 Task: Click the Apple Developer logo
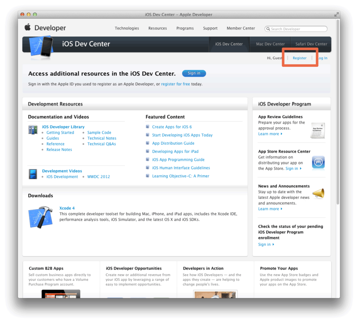tap(45, 28)
